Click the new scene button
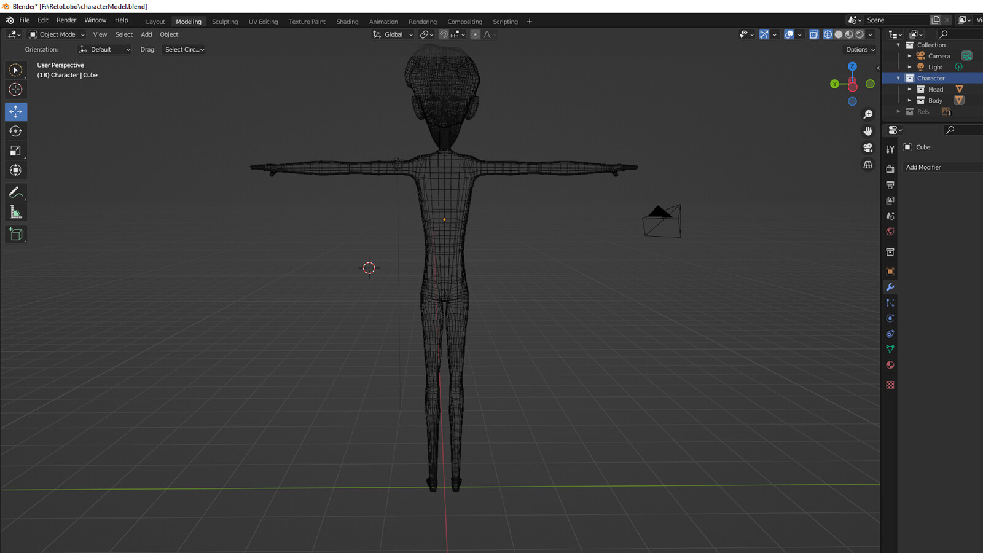This screenshot has width=983, height=553. click(936, 20)
